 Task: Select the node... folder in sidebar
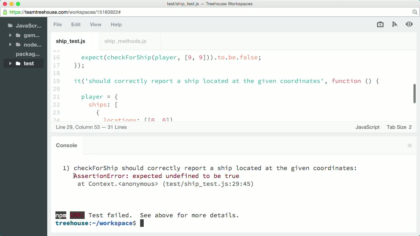32,45
